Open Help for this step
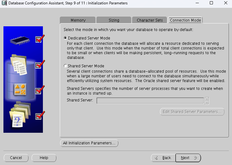This screenshot has width=232, height=165. [x=44, y=158]
